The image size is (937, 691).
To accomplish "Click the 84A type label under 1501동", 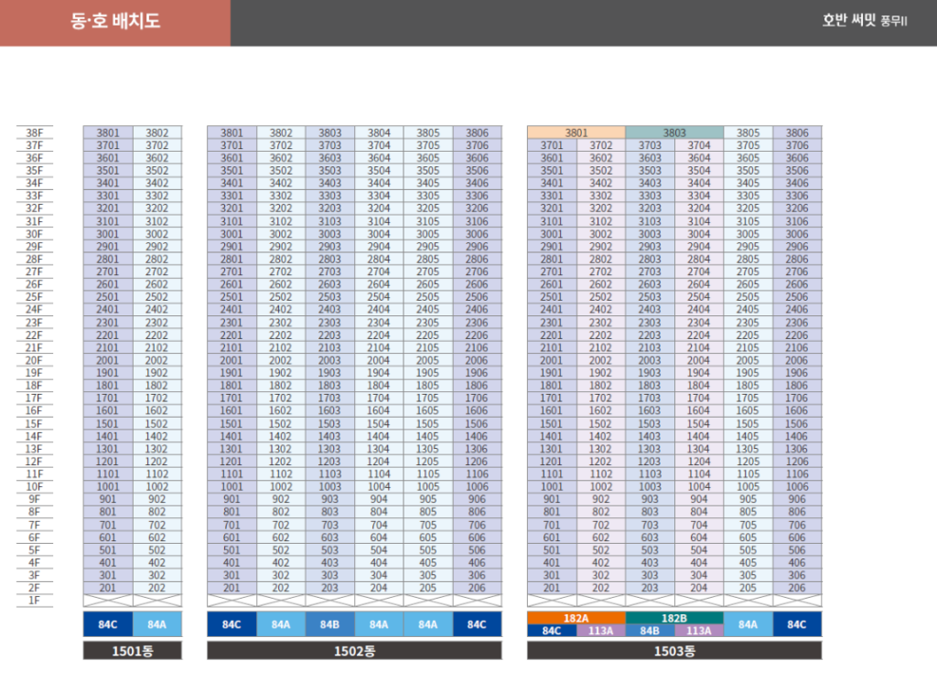I will (156, 624).
